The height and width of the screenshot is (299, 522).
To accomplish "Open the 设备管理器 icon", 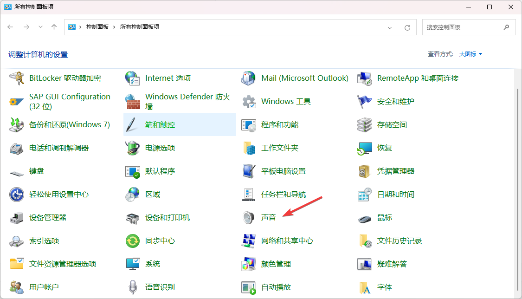I will pos(17,218).
